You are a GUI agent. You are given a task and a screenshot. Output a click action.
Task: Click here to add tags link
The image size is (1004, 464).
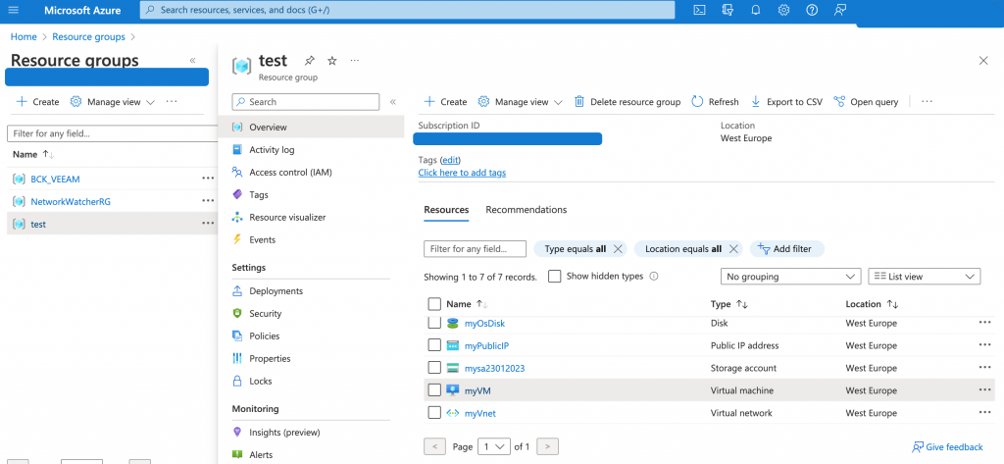(462, 173)
